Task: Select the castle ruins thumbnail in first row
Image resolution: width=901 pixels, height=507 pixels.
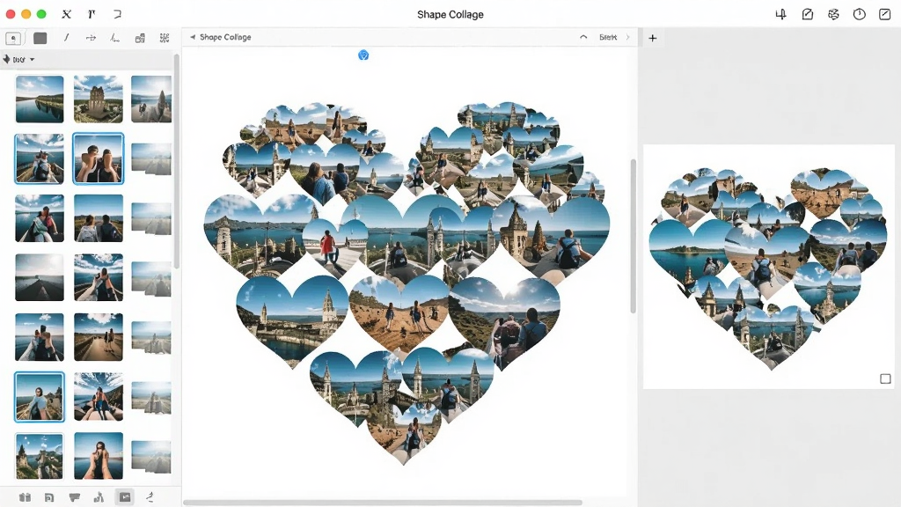Action: pos(99,99)
